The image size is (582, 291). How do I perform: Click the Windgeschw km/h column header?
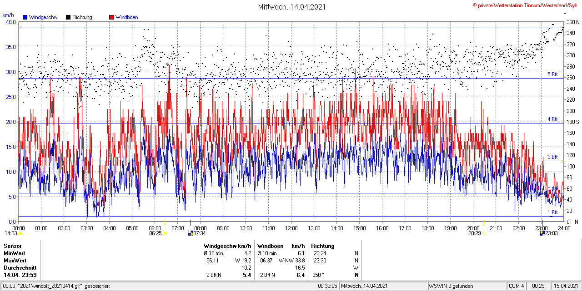click(227, 246)
